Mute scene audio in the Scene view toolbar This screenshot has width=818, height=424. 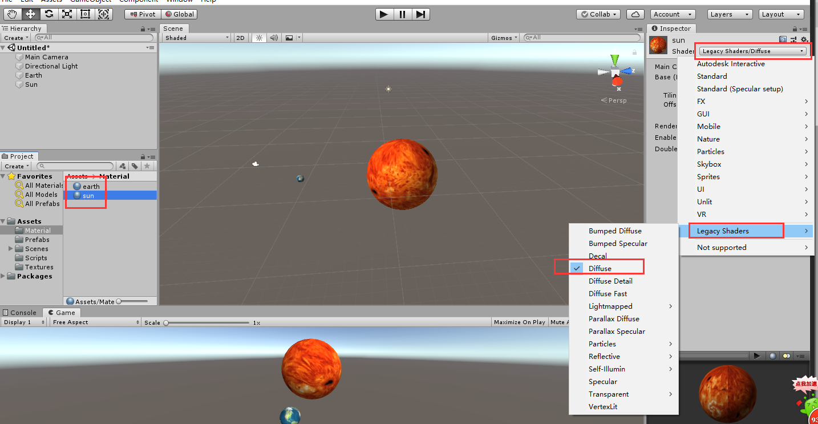[274, 37]
